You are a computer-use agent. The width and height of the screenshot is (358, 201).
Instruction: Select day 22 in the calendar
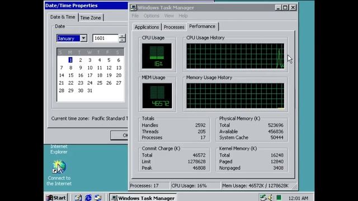click(71, 83)
